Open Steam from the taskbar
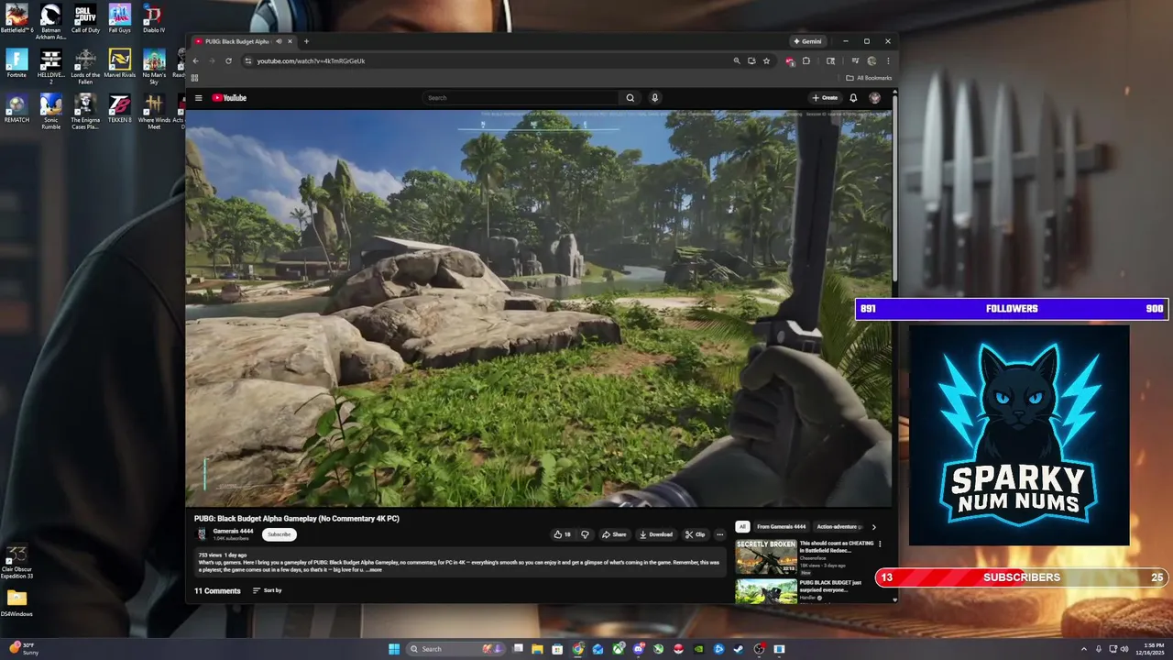 739,649
